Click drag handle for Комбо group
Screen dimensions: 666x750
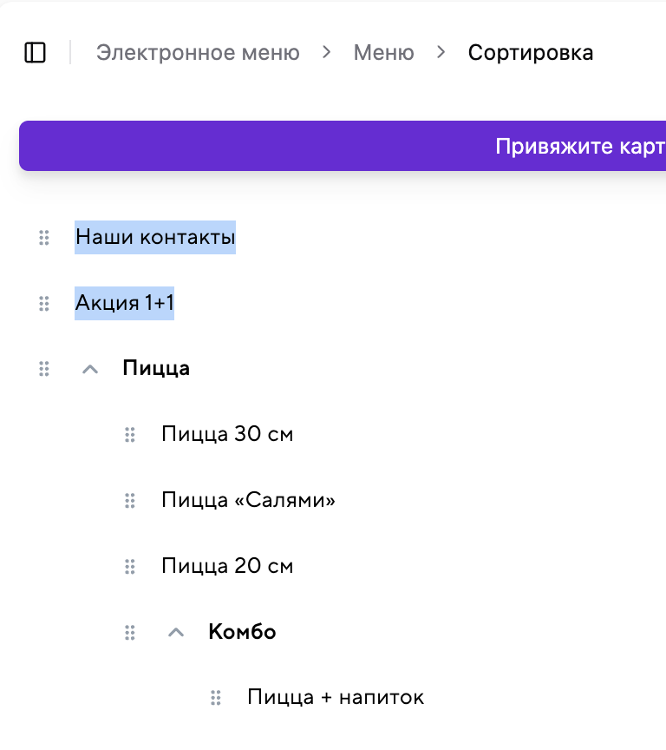[130, 632]
